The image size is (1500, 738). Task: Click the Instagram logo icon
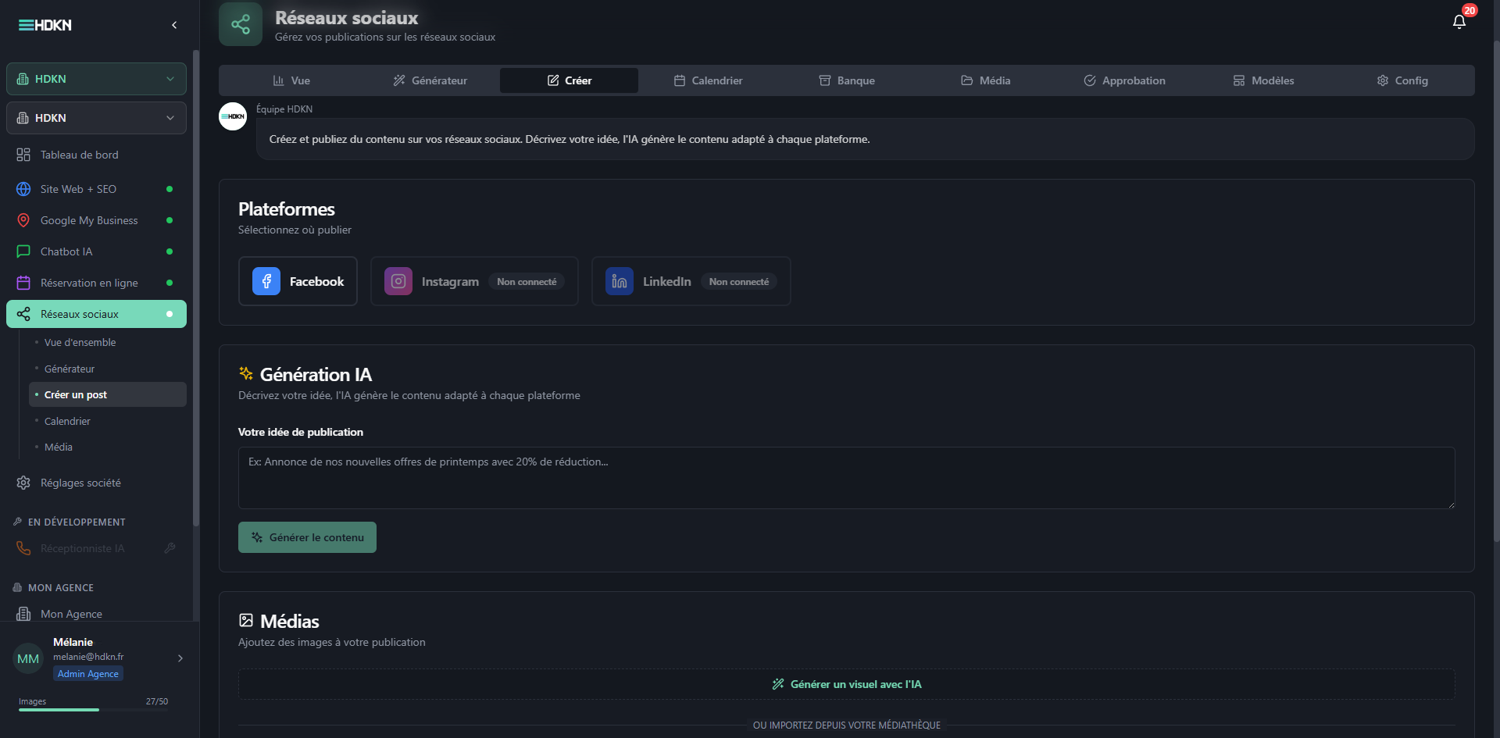tap(398, 281)
